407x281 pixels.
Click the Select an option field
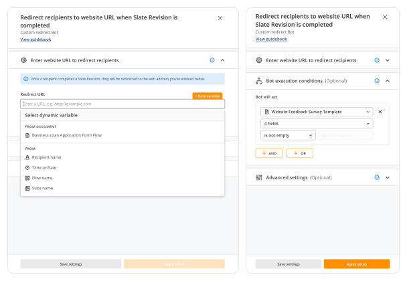pyautogui.click(x=345, y=135)
